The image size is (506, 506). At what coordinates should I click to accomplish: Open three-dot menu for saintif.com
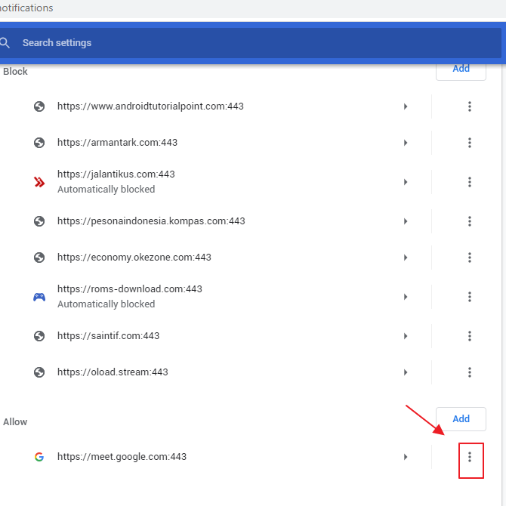[x=469, y=336]
